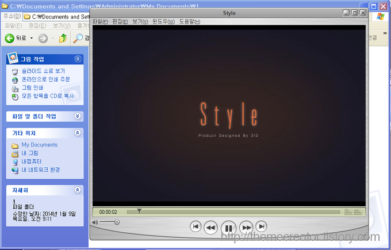Click the playhead marker on timeline
Screen dimensions: 391x250
(x=139, y=211)
